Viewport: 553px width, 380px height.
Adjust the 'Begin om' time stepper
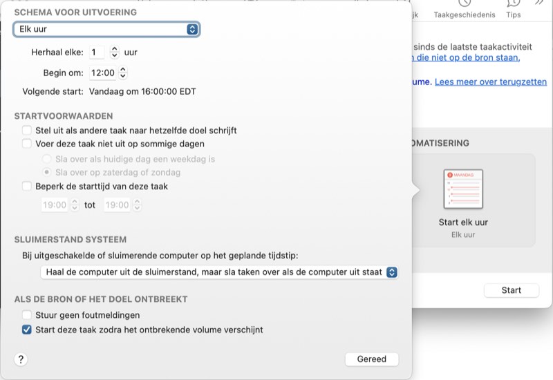click(123, 73)
